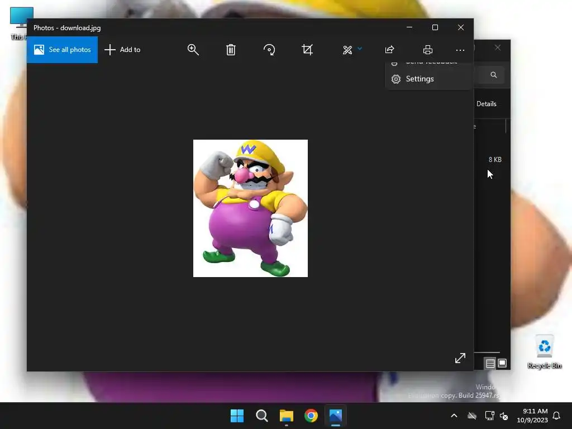Enter full screen with the expand arrows

click(x=460, y=358)
